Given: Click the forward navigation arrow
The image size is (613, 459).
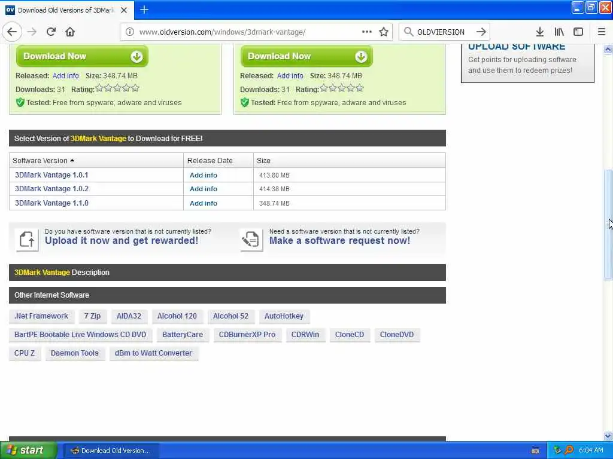Looking at the screenshot, I should coord(32,32).
